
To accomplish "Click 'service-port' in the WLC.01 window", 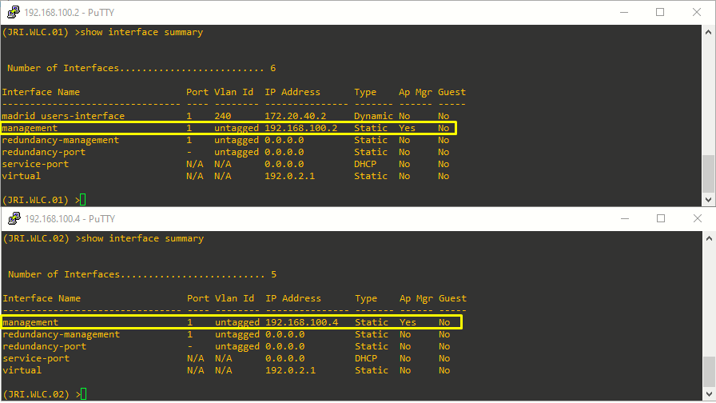I will pos(35,164).
